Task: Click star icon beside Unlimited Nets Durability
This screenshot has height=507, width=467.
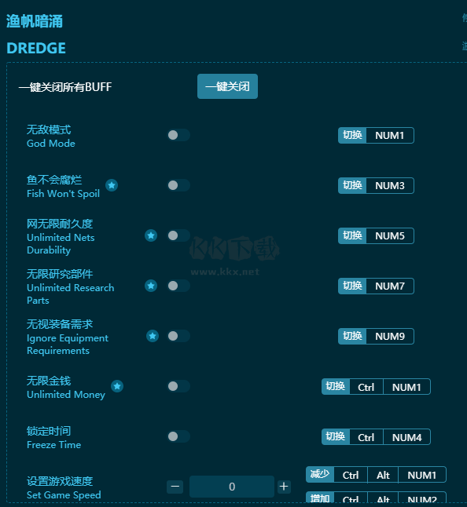Action: 151,235
